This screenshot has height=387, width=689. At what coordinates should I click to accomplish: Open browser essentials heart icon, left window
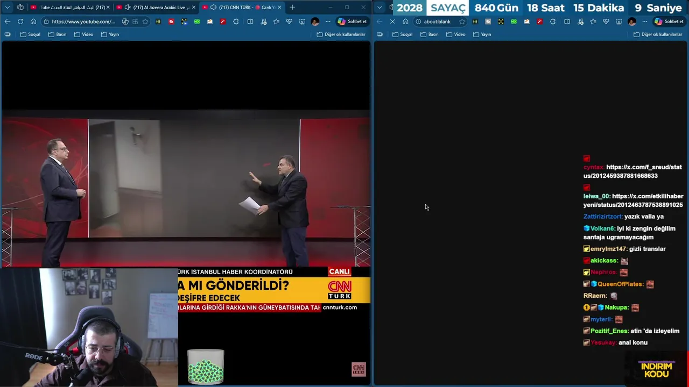289,21
